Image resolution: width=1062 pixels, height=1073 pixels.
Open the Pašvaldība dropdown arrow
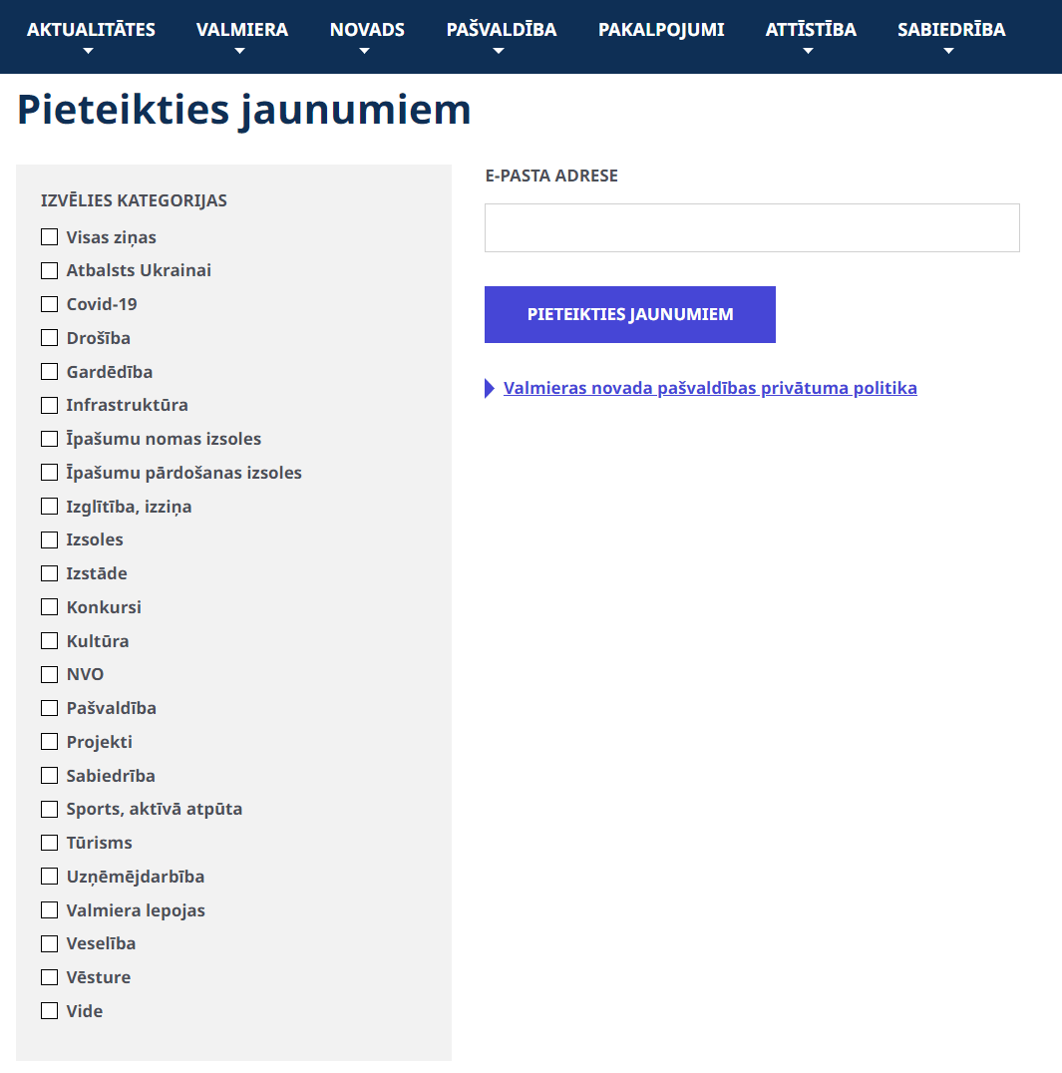[x=499, y=51]
